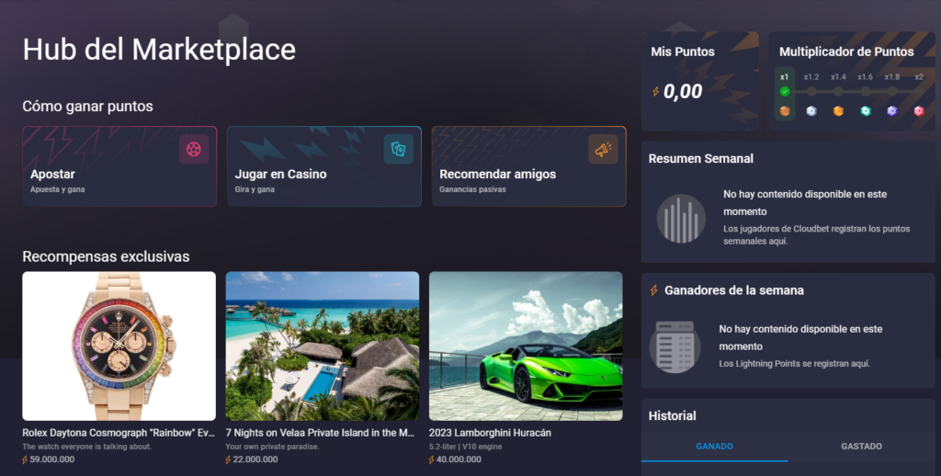Click the Mis Puntos heading
Viewport: 941px width, 476px height.
[x=683, y=52]
